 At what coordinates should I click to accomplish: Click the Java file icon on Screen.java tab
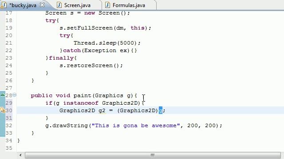[x=59, y=5]
